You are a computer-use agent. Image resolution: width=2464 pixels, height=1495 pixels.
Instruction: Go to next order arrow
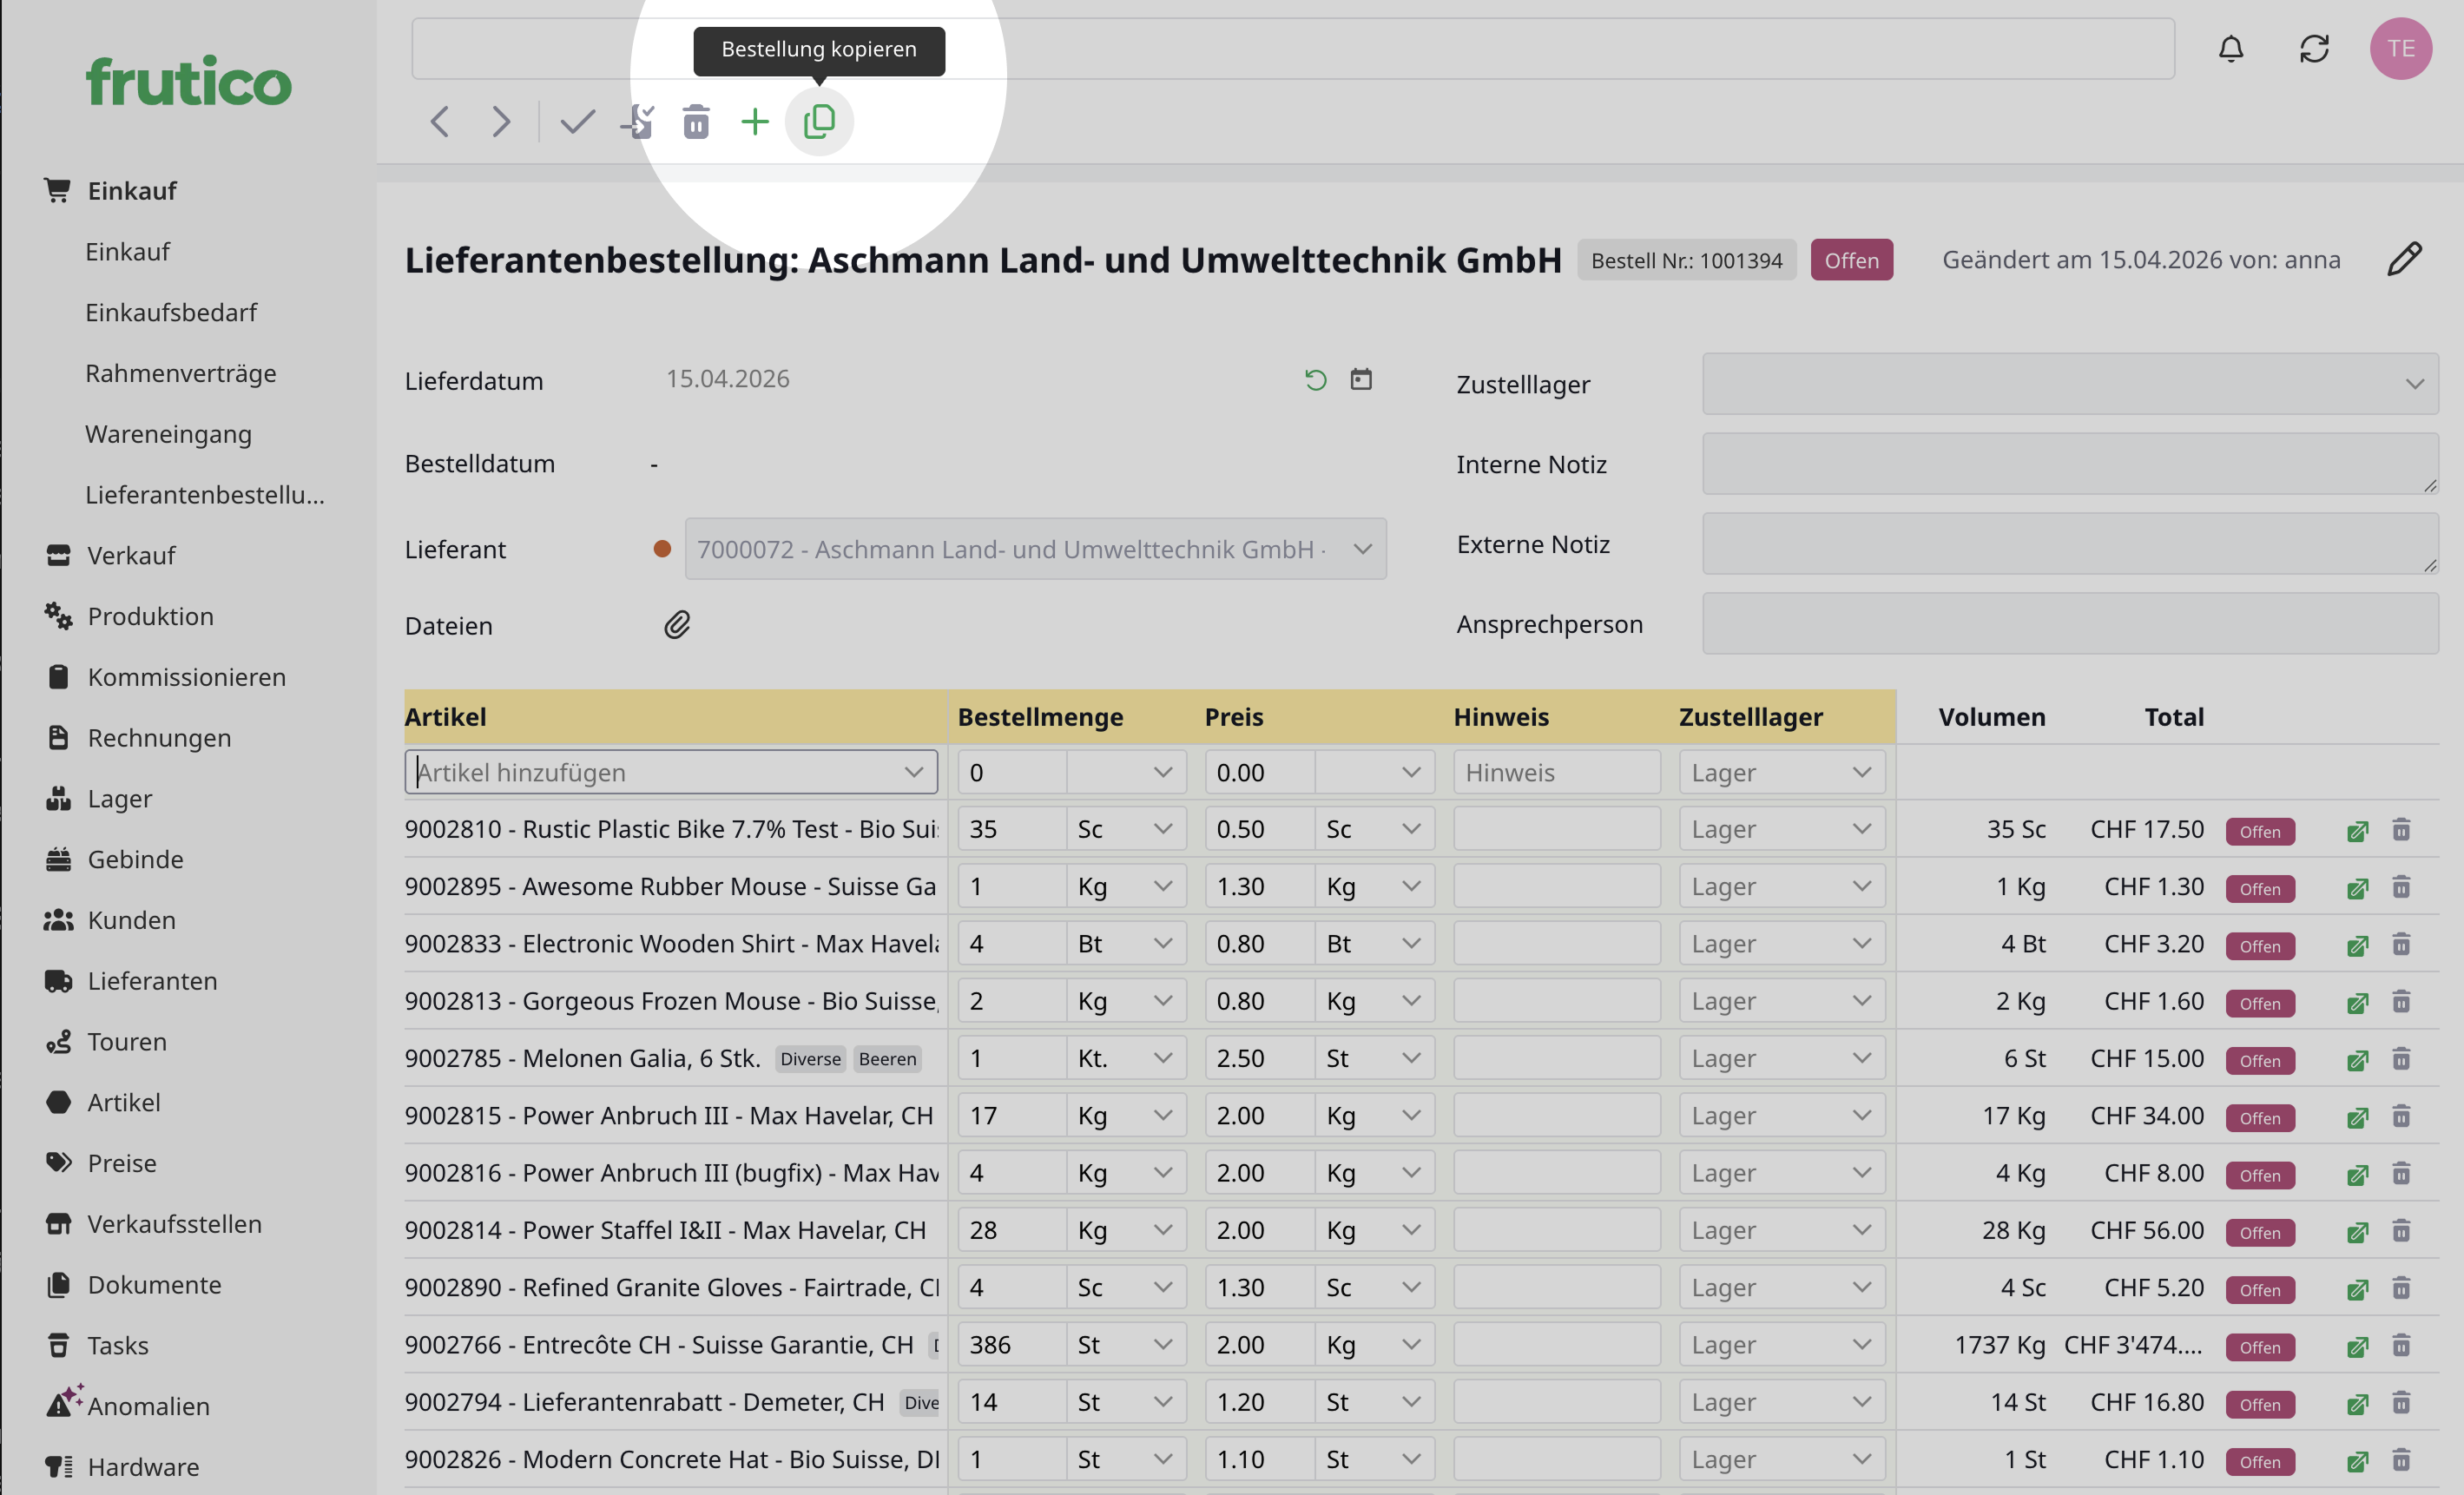tap(501, 122)
